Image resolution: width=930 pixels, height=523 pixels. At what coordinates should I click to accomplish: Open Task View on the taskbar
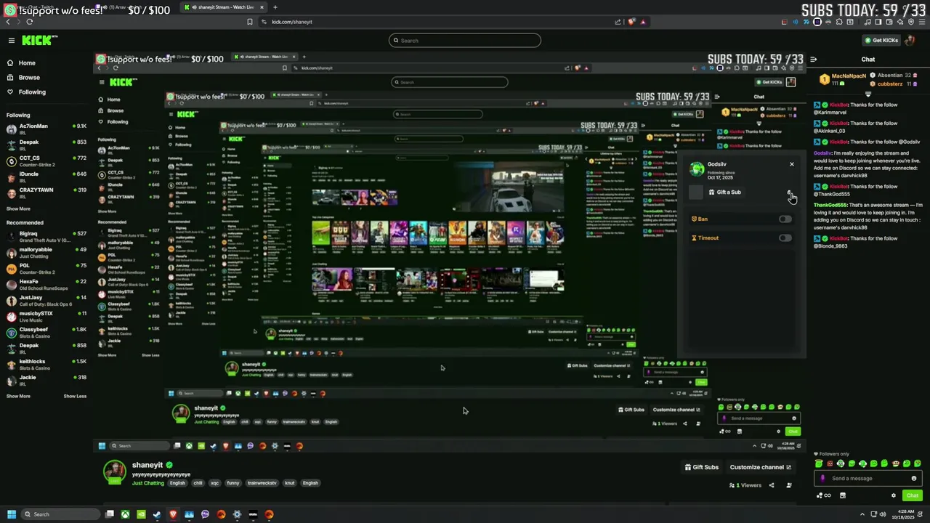(x=109, y=514)
